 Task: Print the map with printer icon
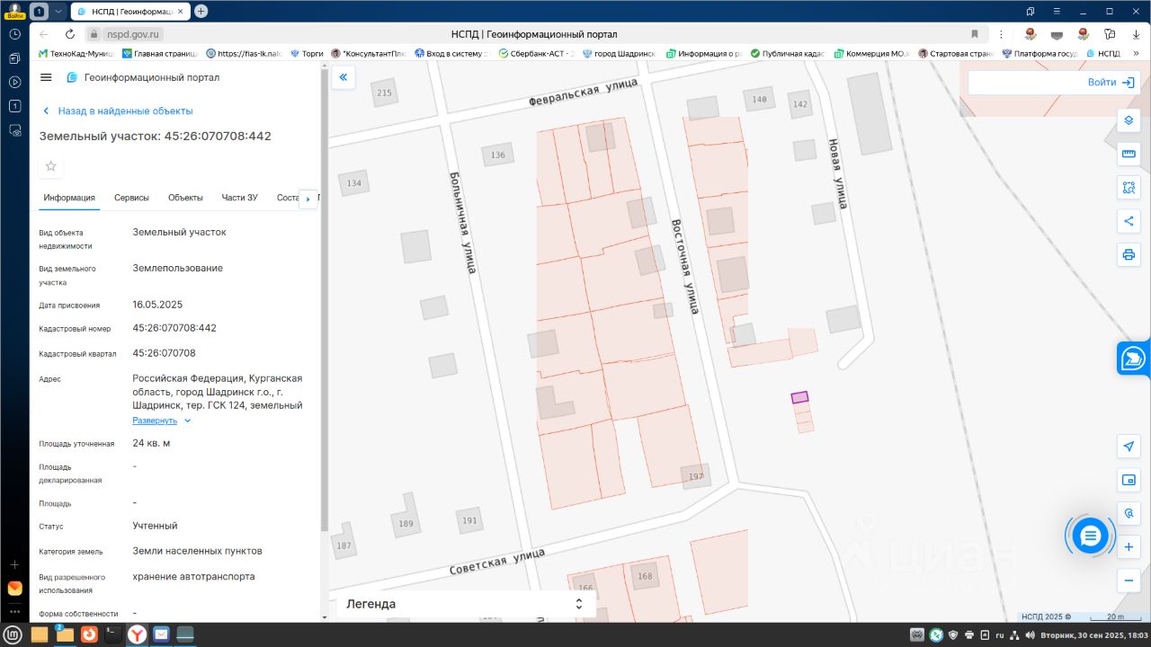(x=1129, y=254)
